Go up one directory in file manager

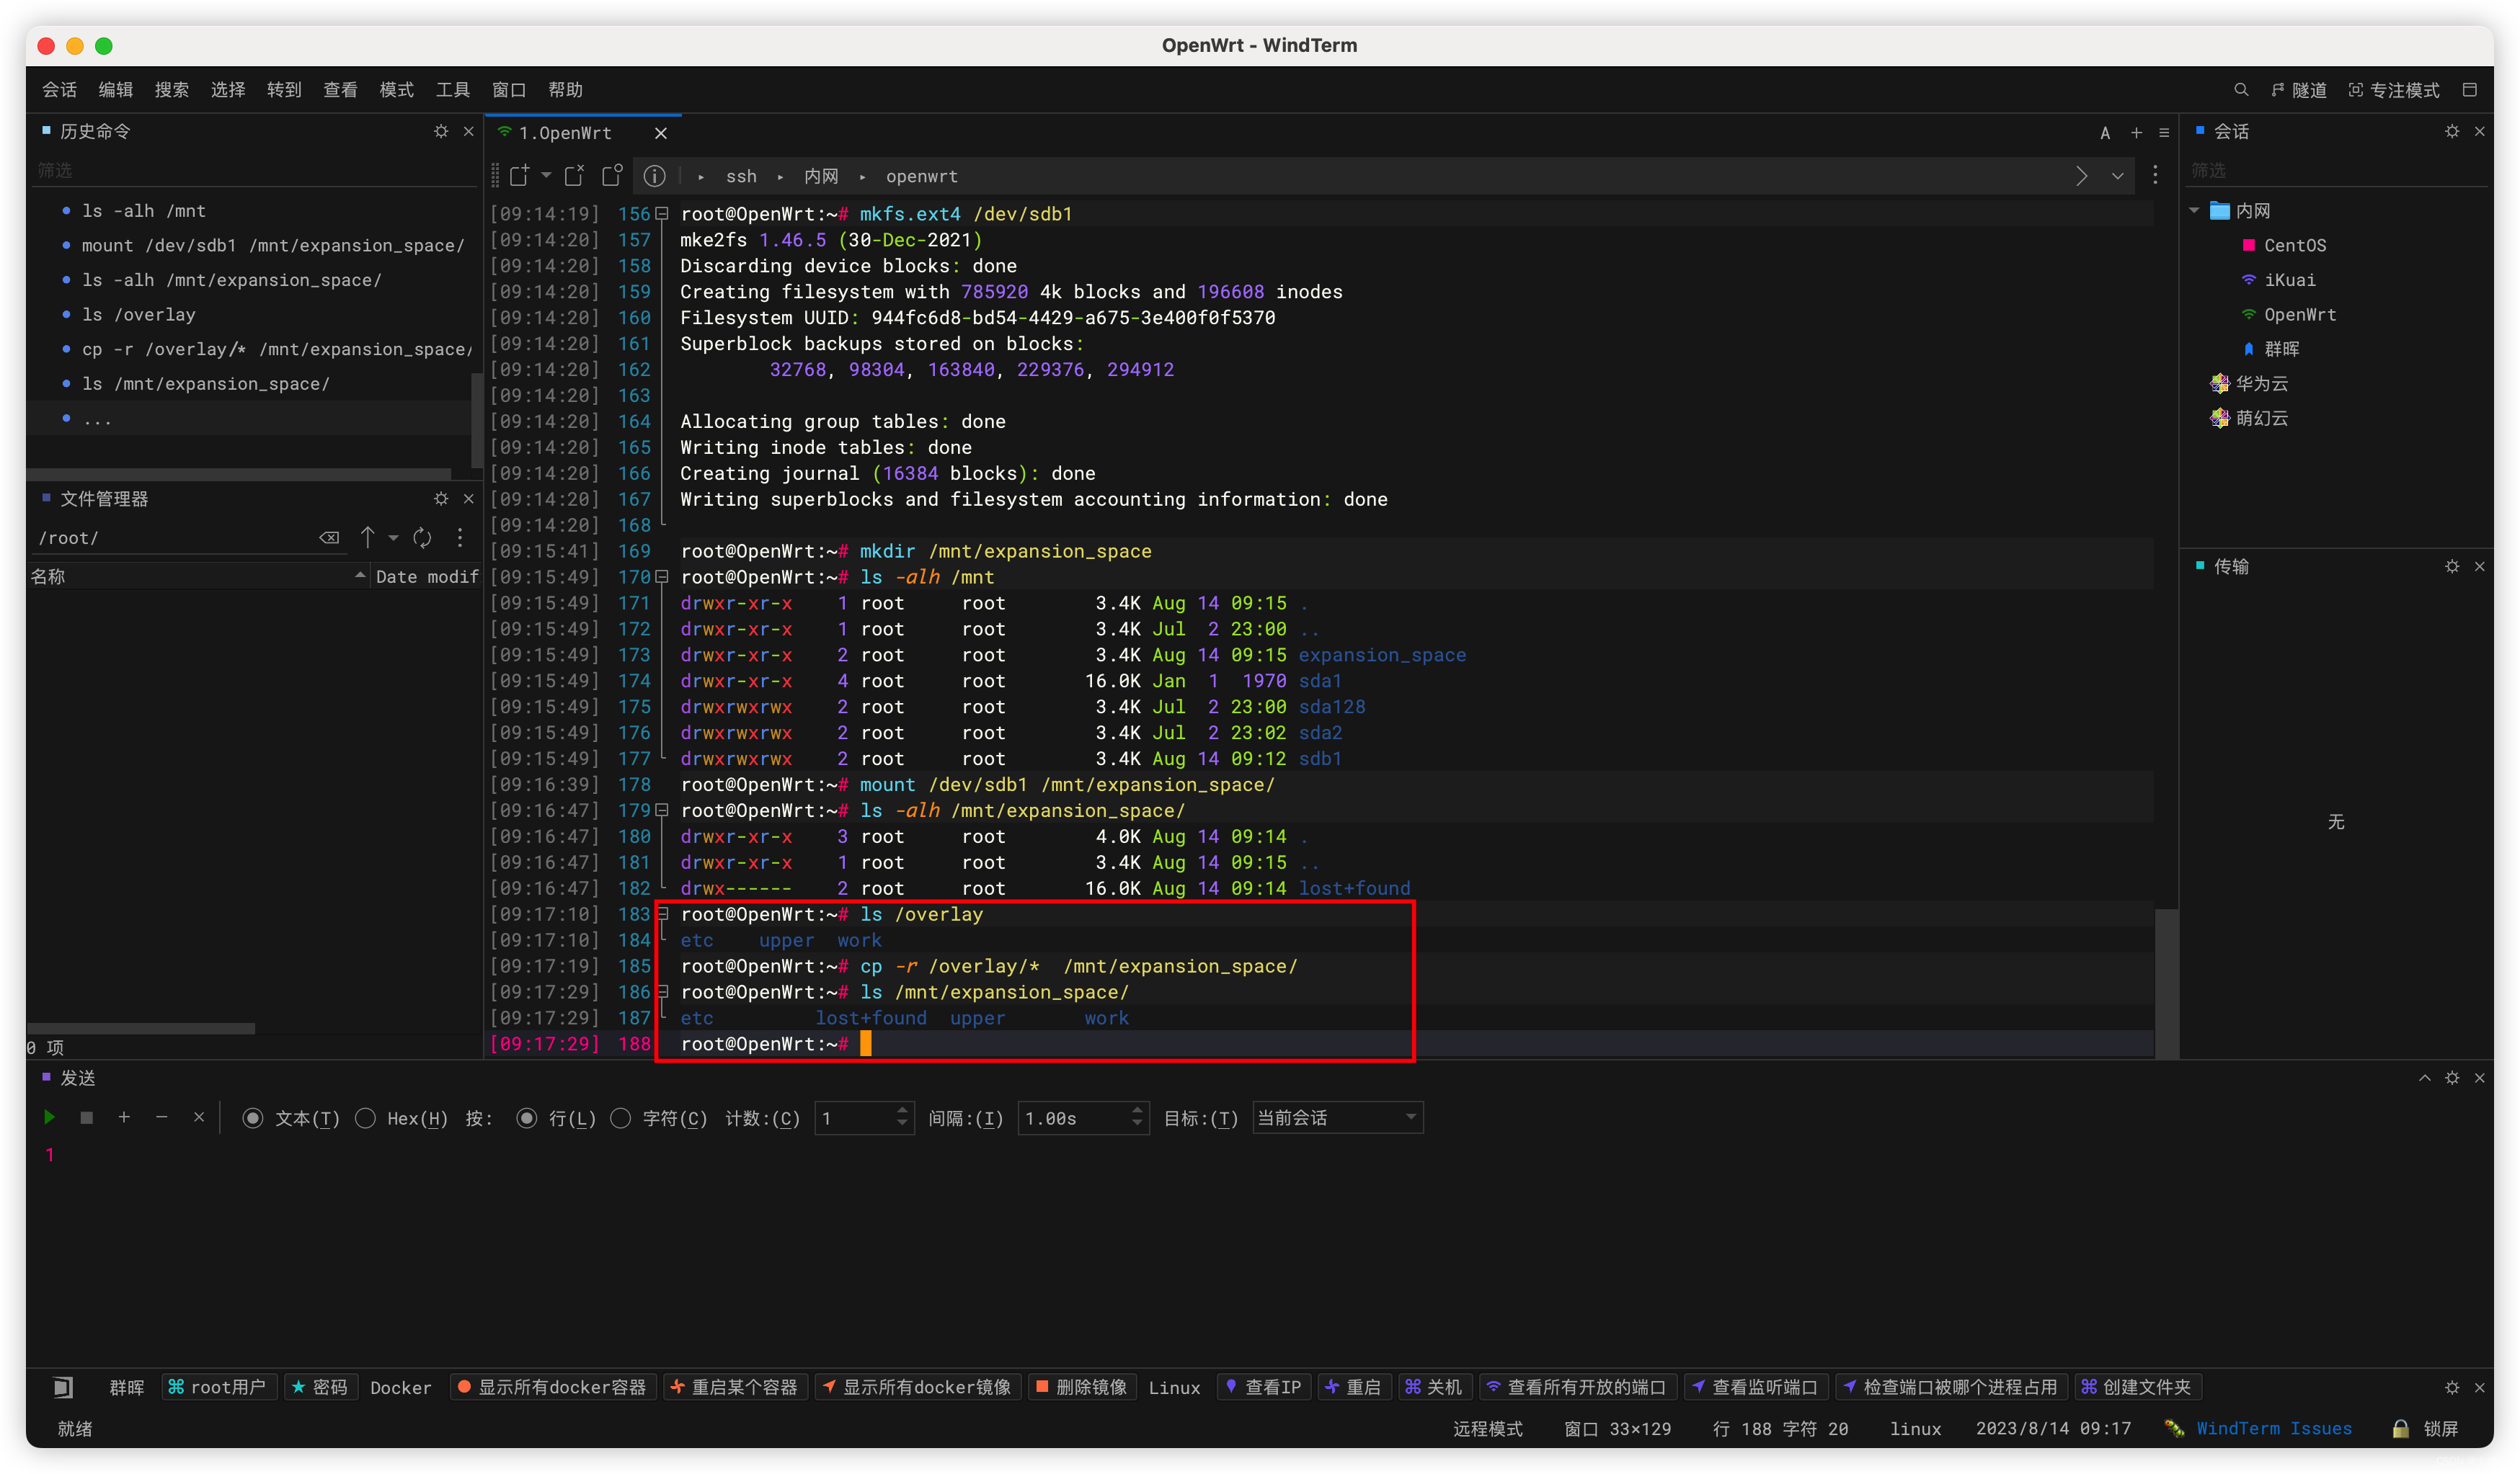pos(367,537)
